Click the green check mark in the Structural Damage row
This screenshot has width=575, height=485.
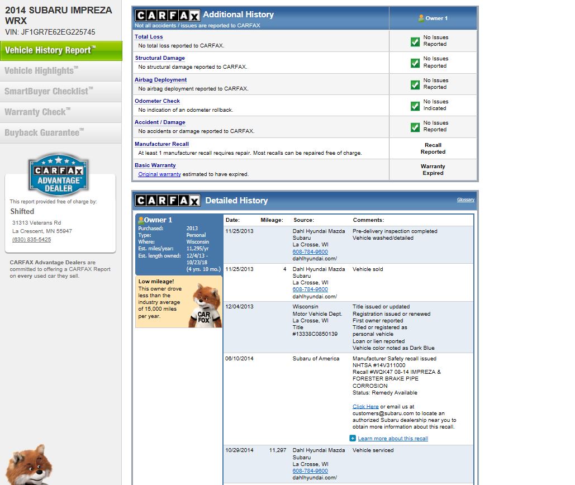[415, 63]
